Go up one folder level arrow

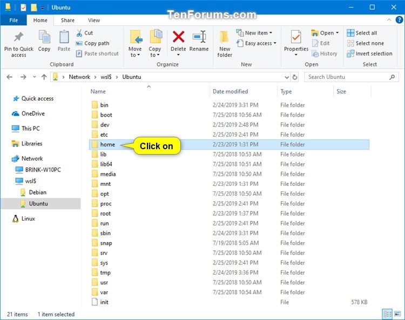[44, 77]
